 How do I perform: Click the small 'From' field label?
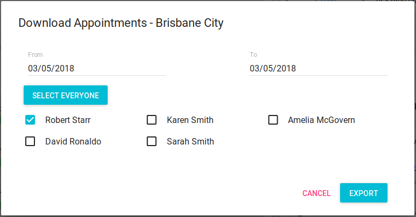[36, 55]
